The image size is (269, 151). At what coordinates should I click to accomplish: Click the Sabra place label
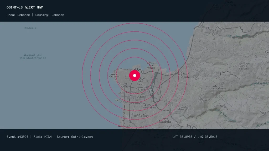pos(131,98)
